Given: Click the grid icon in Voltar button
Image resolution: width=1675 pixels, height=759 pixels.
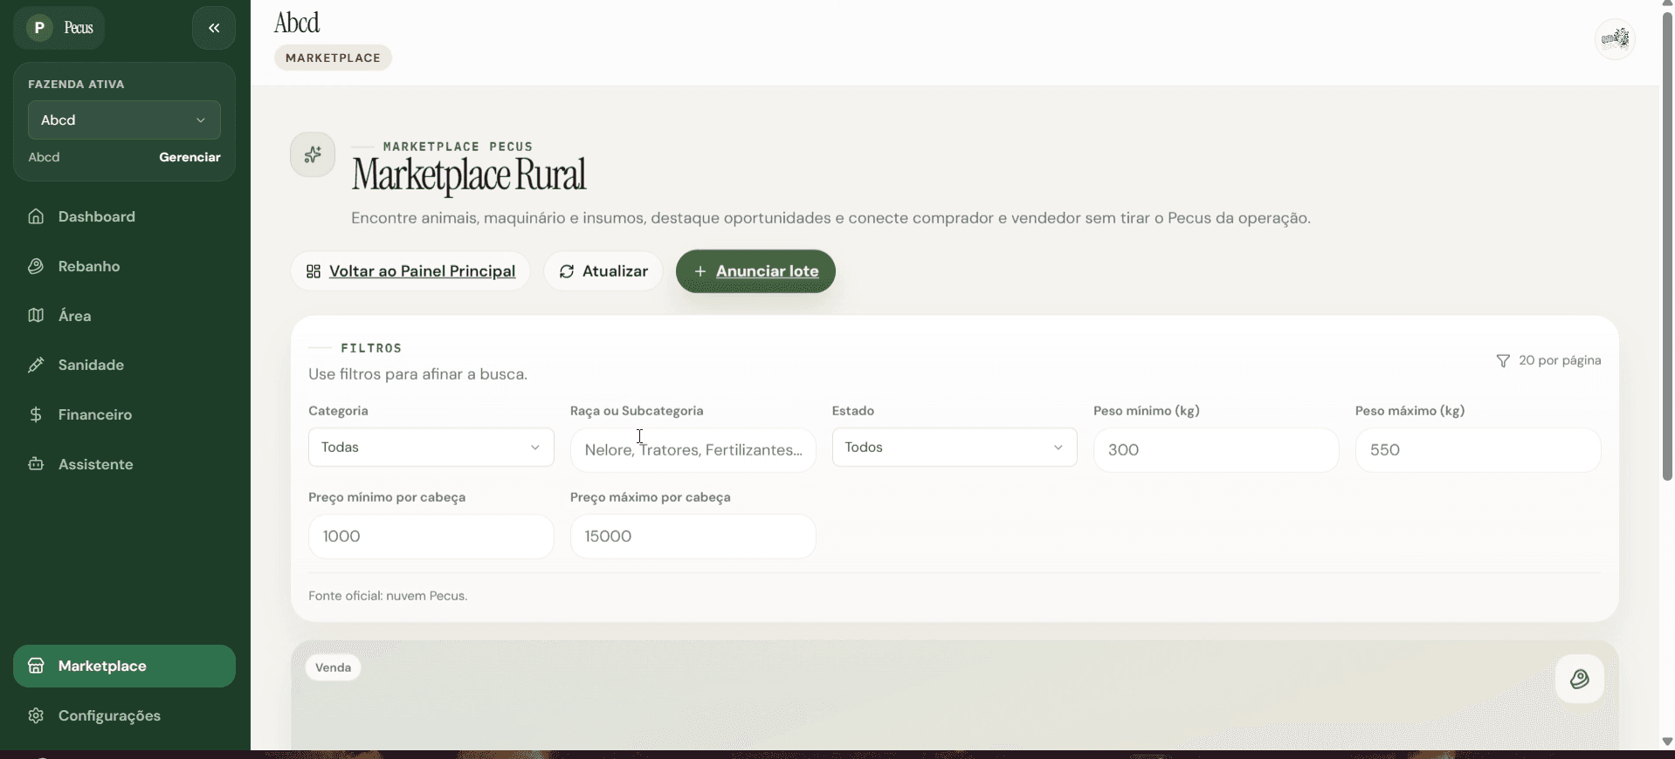Looking at the screenshot, I should pos(314,271).
